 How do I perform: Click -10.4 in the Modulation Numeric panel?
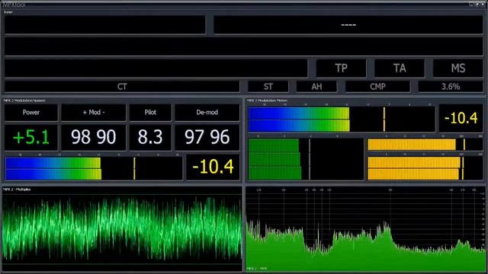[x=213, y=167]
